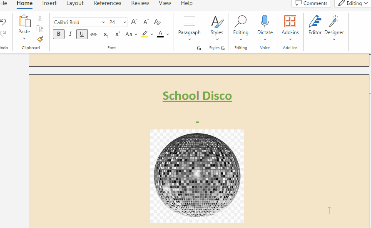Image resolution: width=371 pixels, height=228 pixels.
Task: Activate the Format Painter brush
Action: tap(40, 39)
